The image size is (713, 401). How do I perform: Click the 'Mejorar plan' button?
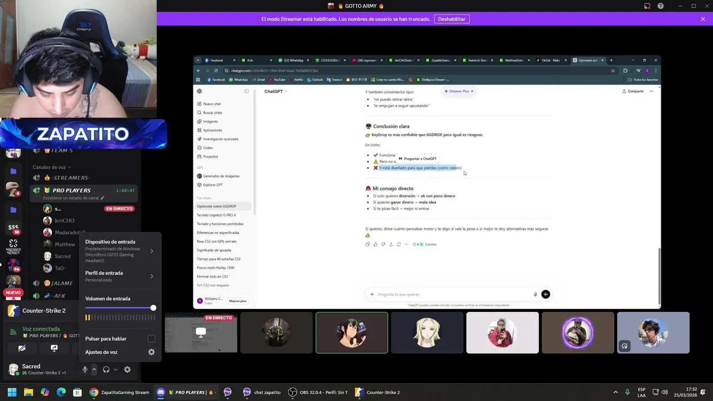click(238, 301)
